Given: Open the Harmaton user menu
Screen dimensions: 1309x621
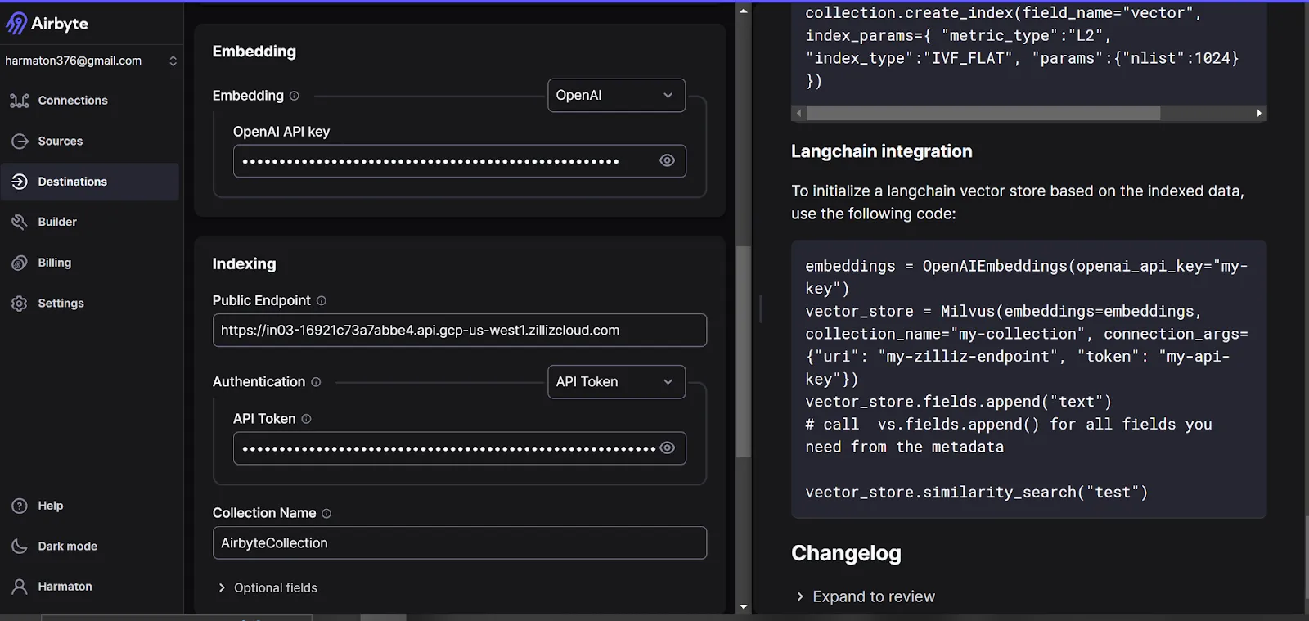Looking at the screenshot, I should (90, 587).
